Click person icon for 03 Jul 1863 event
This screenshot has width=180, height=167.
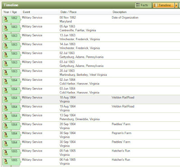6,64
